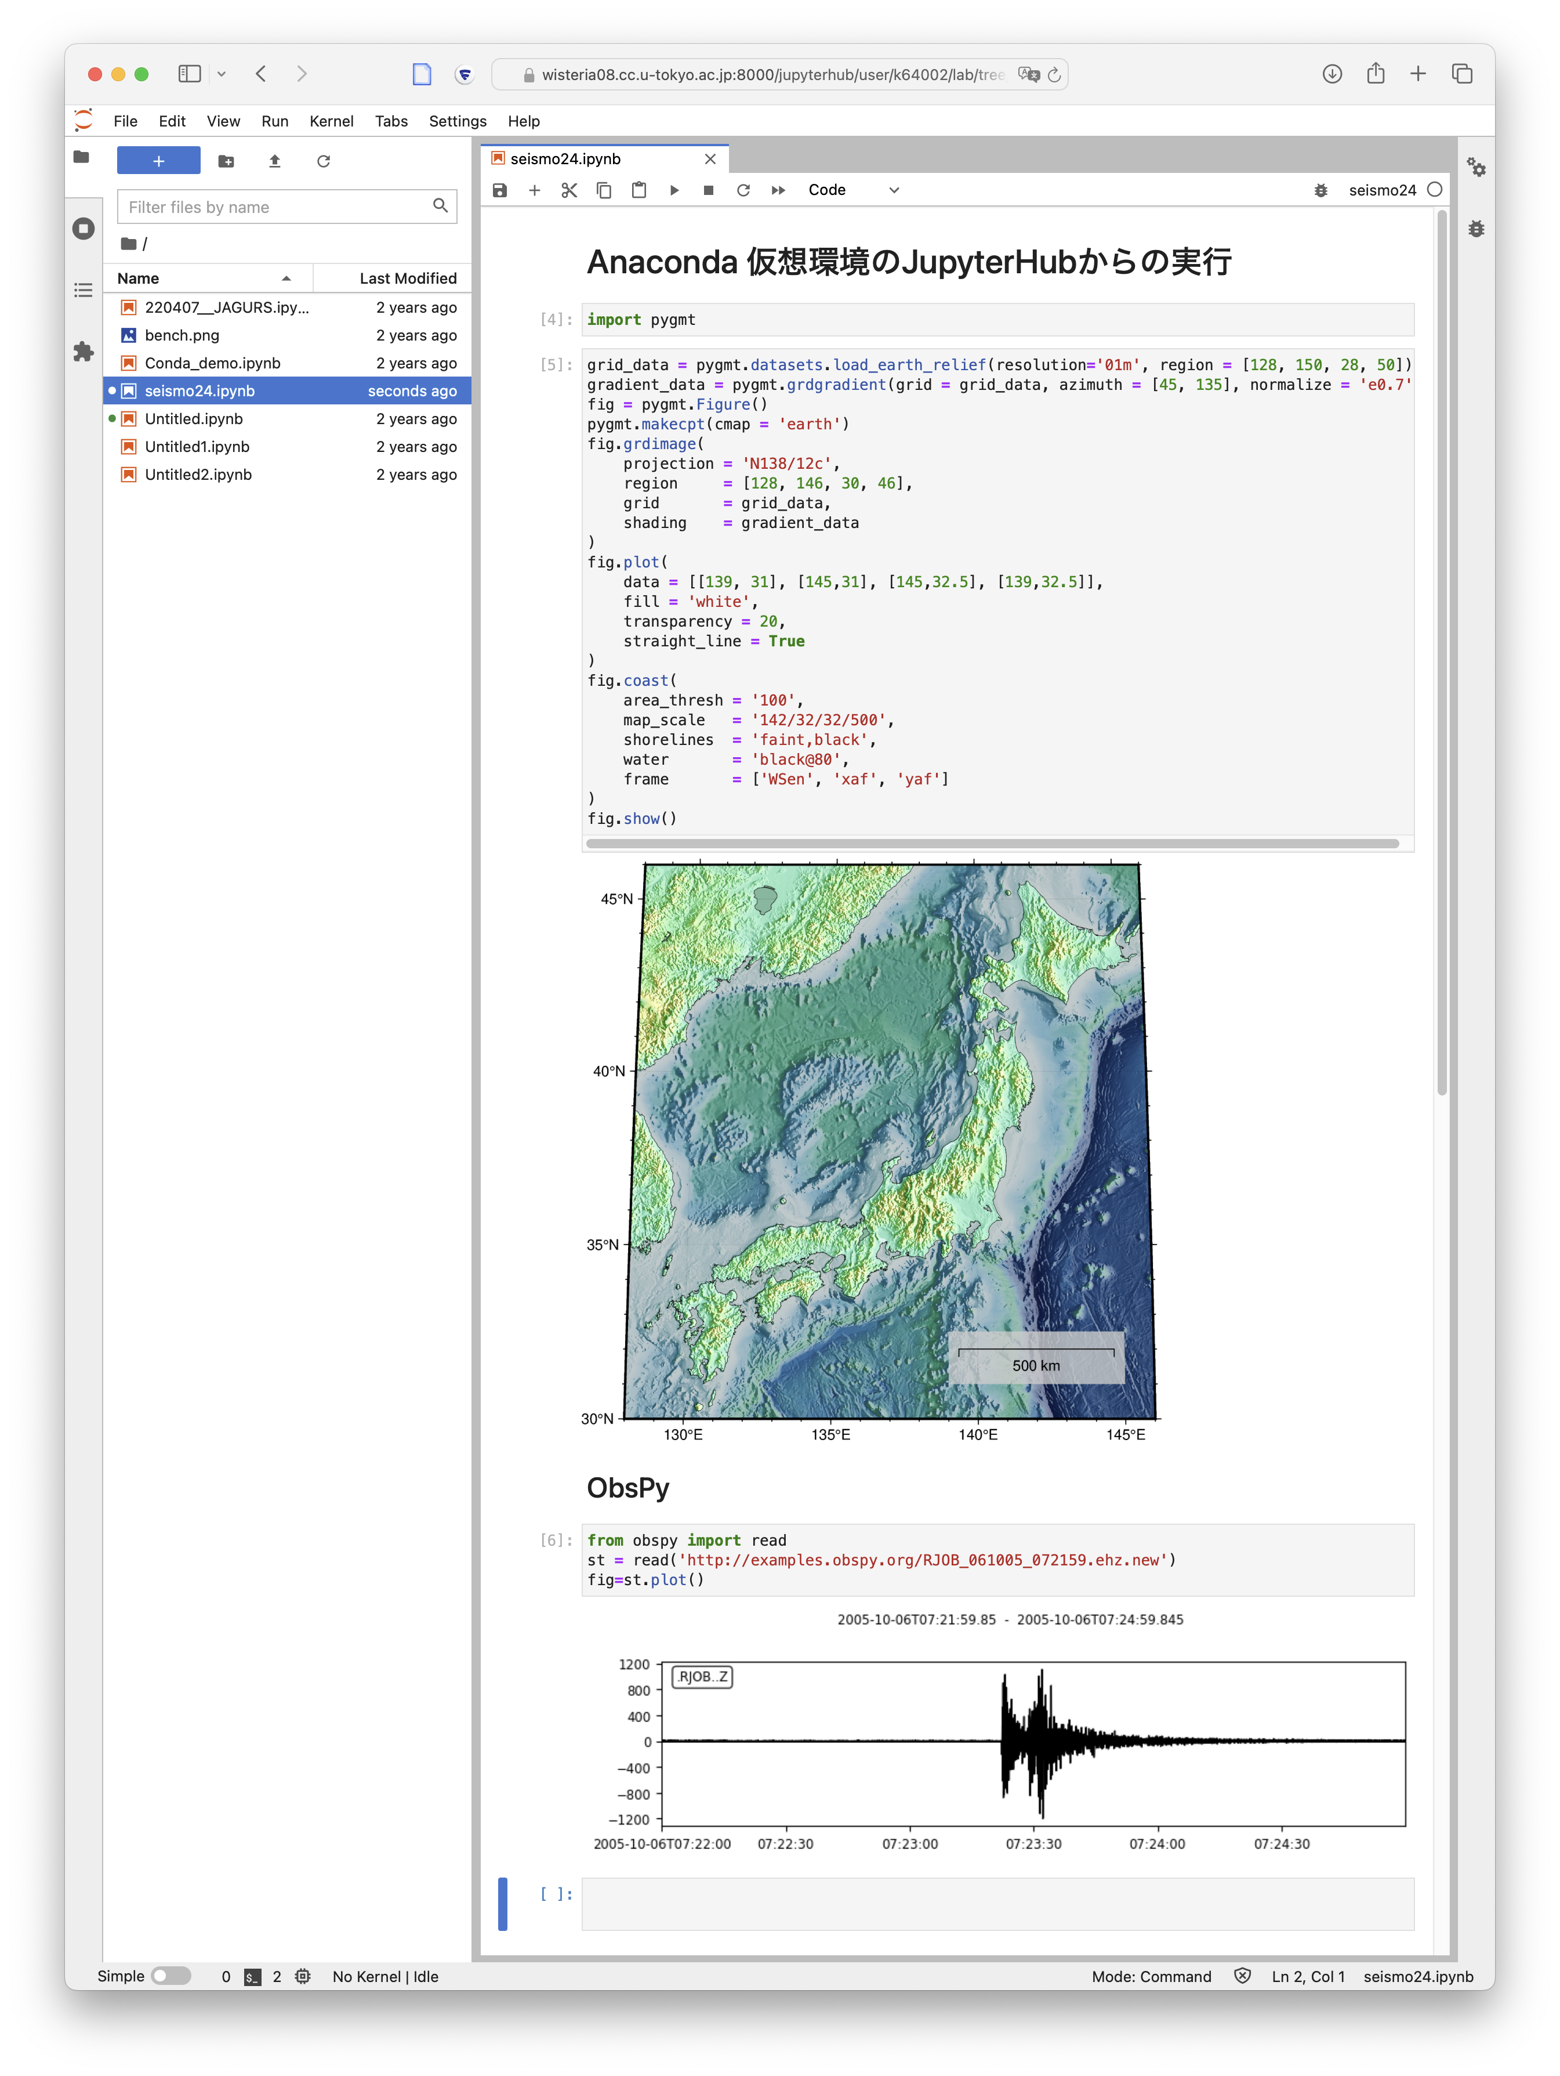Open the Extension Manager puzzle icon
Image resolution: width=1560 pixels, height=2076 pixels.
(84, 352)
